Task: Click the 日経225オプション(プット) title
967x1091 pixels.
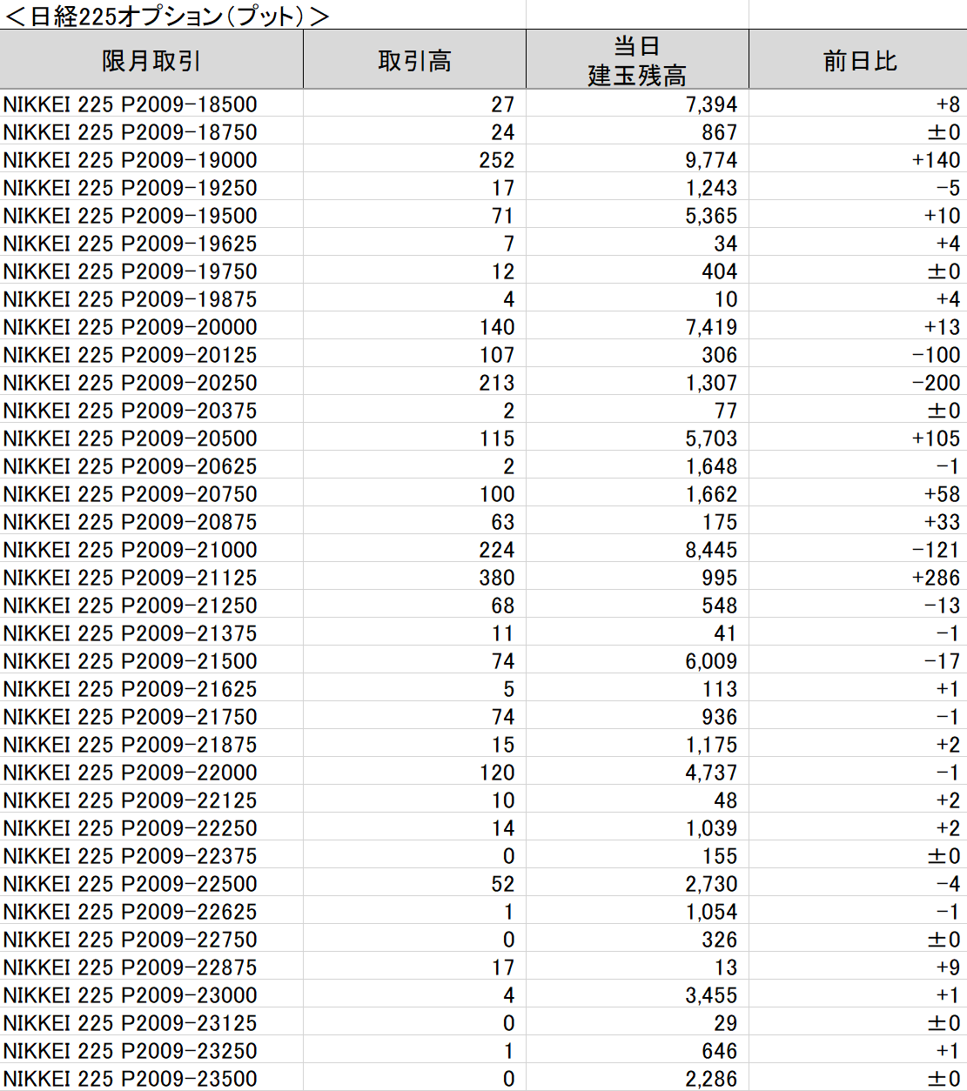Action: click(x=167, y=15)
